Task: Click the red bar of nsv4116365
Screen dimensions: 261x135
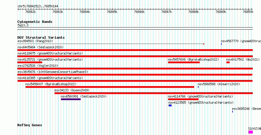Action: pyautogui.click(x=135, y=81)
